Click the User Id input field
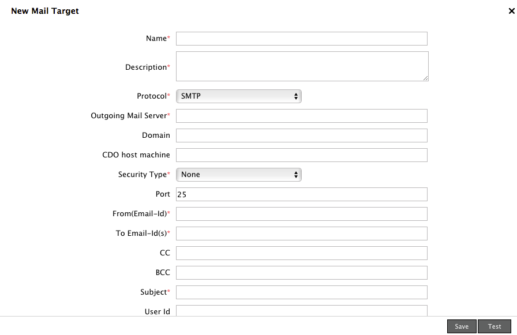Screen dimensions: 517x335 (x=301, y=311)
